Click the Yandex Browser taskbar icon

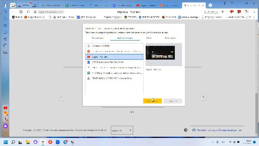coord(43,142)
